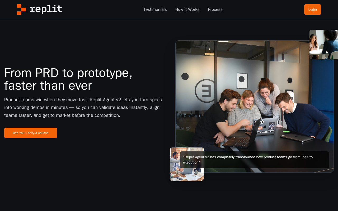Screen dimensions: 338x211
Task: Click the Replit Agent v2 testimonial quote
Action: [x=255, y=160]
